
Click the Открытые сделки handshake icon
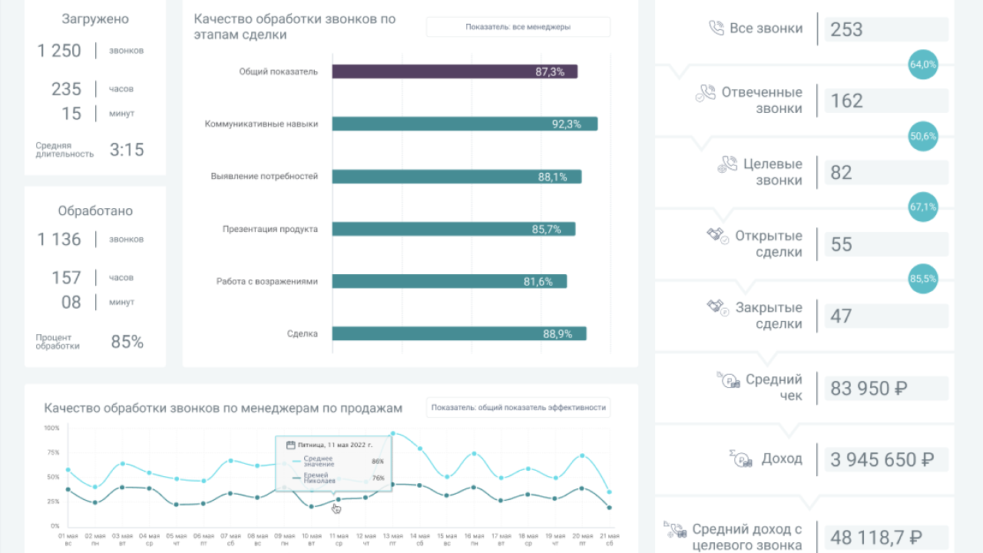717,236
